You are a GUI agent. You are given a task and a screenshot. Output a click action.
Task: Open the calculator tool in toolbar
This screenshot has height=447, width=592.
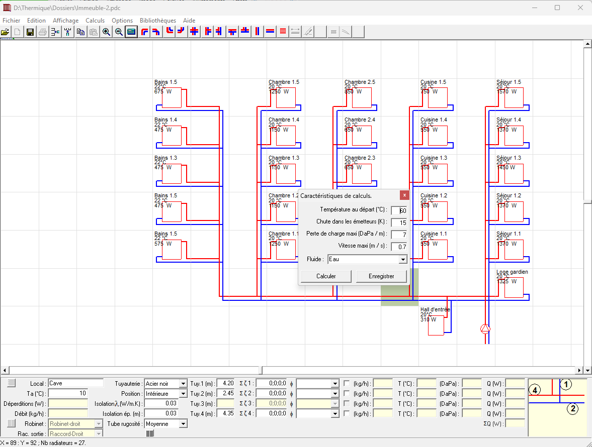[x=131, y=32]
